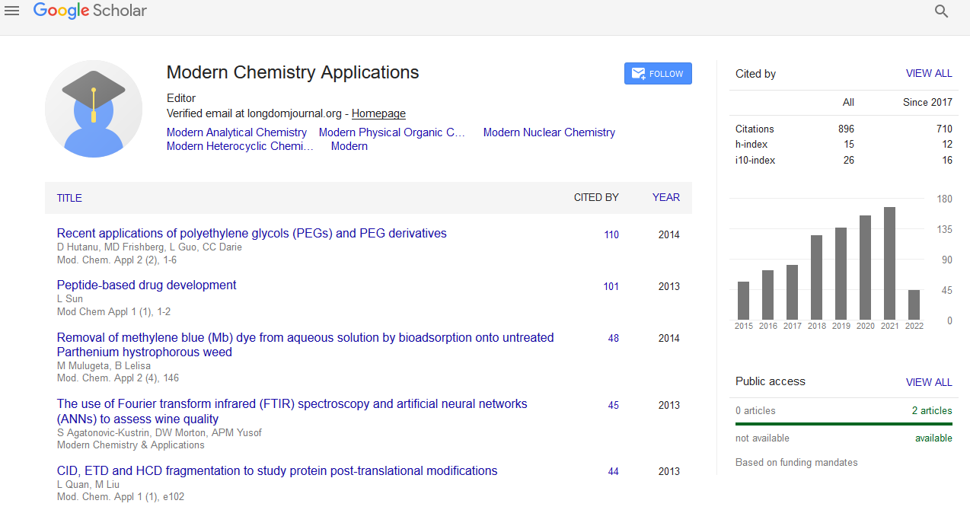970x510 pixels.
Task: Open Modern Analytical Chemistry interest
Action: (x=237, y=132)
